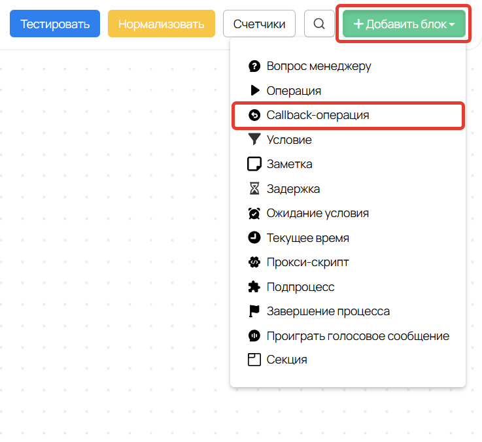Choose Прокси-скрипт menu entry

coord(348,262)
